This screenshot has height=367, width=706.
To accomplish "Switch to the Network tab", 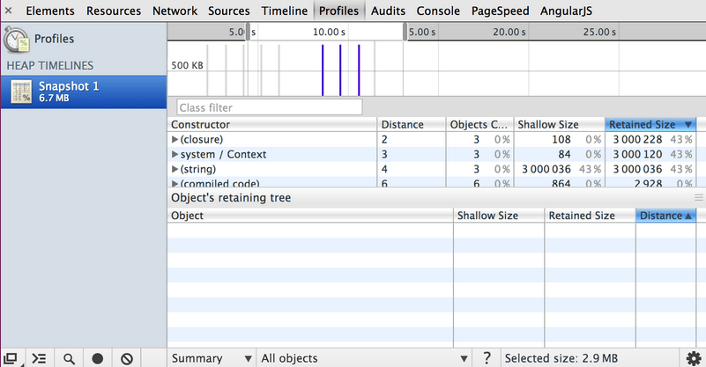I will 175,11.
